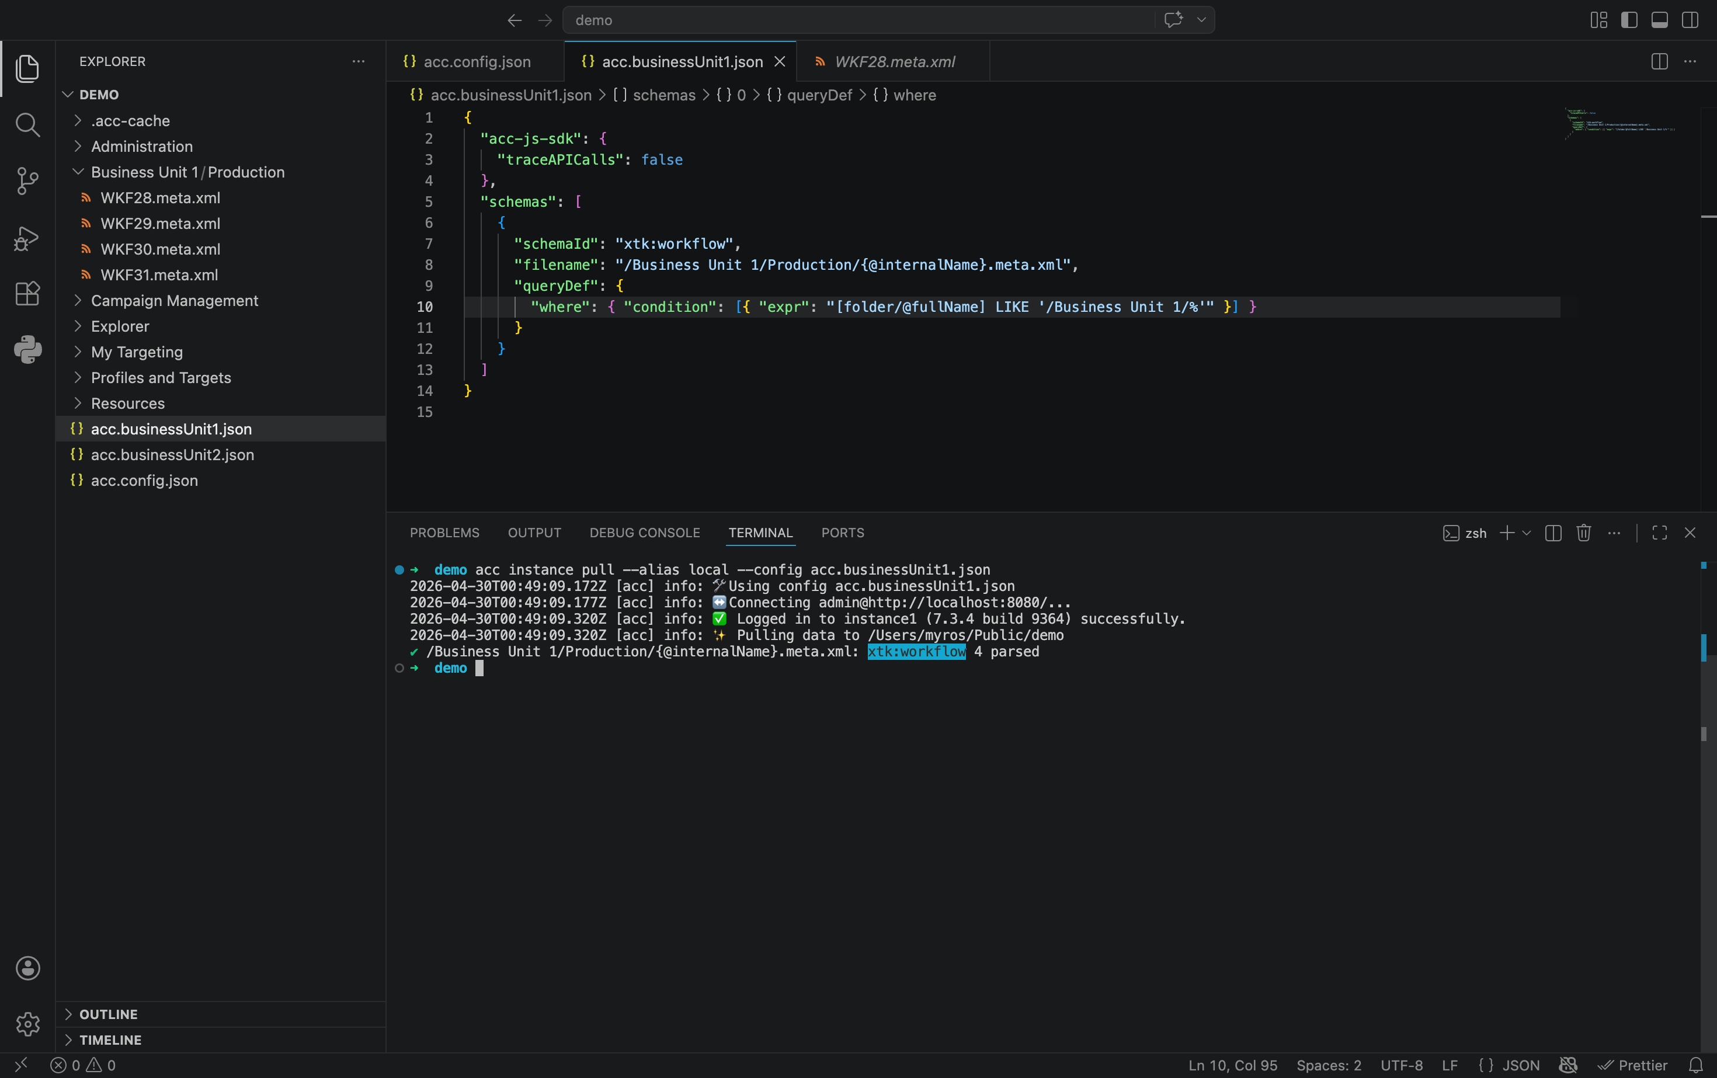Toggle the primary side bar visibility
This screenshot has width=1717, height=1078.
pos(1629,20)
